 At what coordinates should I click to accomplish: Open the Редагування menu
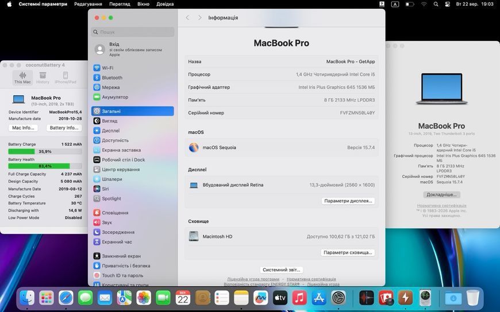tap(88, 4)
